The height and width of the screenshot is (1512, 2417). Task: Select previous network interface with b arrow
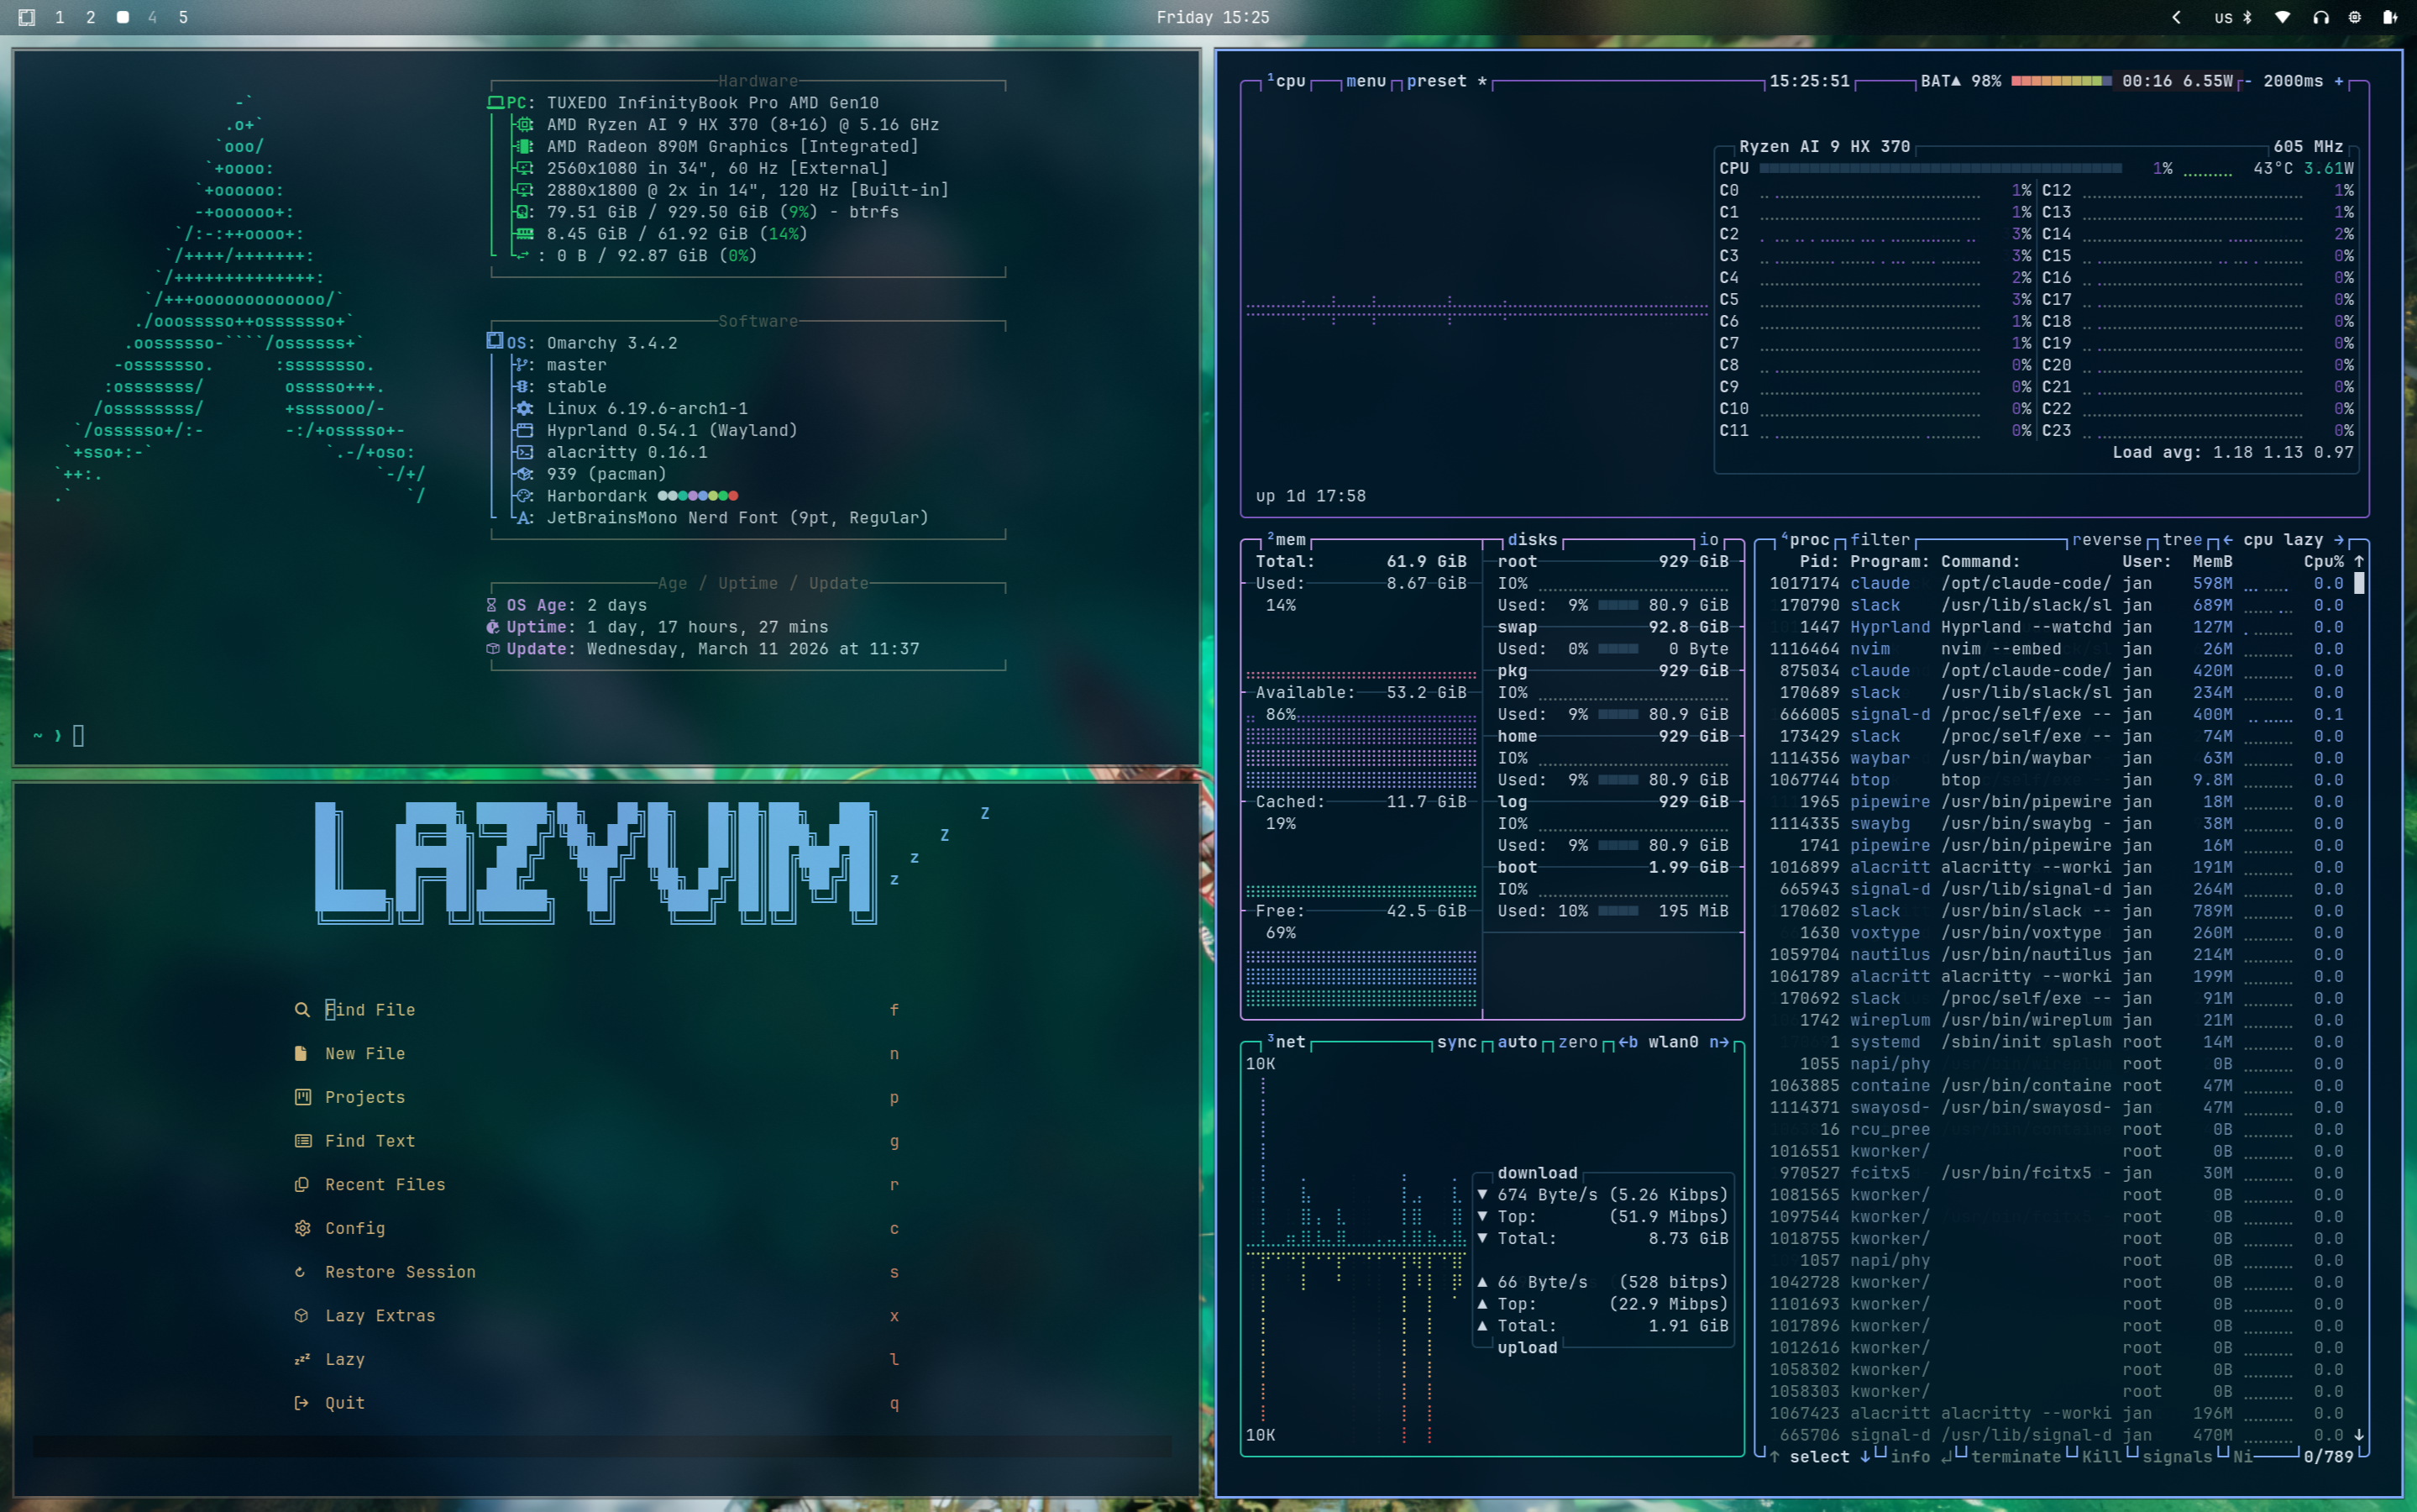coord(1628,1042)
